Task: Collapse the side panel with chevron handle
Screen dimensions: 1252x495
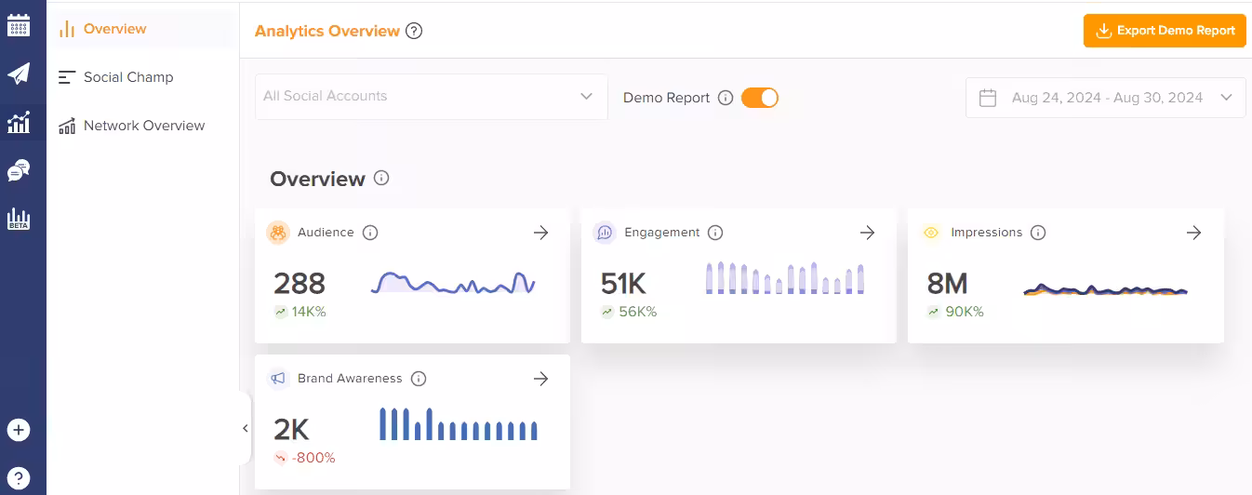Action: tap(246, 428)
